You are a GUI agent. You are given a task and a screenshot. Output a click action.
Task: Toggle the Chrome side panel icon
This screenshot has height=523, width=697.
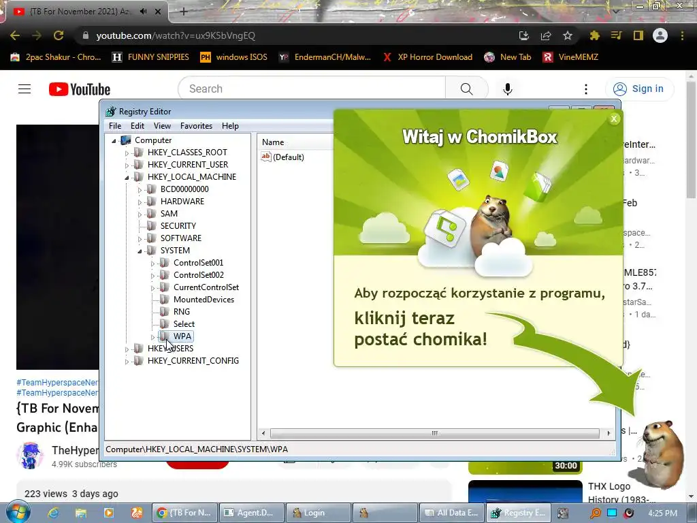click(x=638, y=35)
